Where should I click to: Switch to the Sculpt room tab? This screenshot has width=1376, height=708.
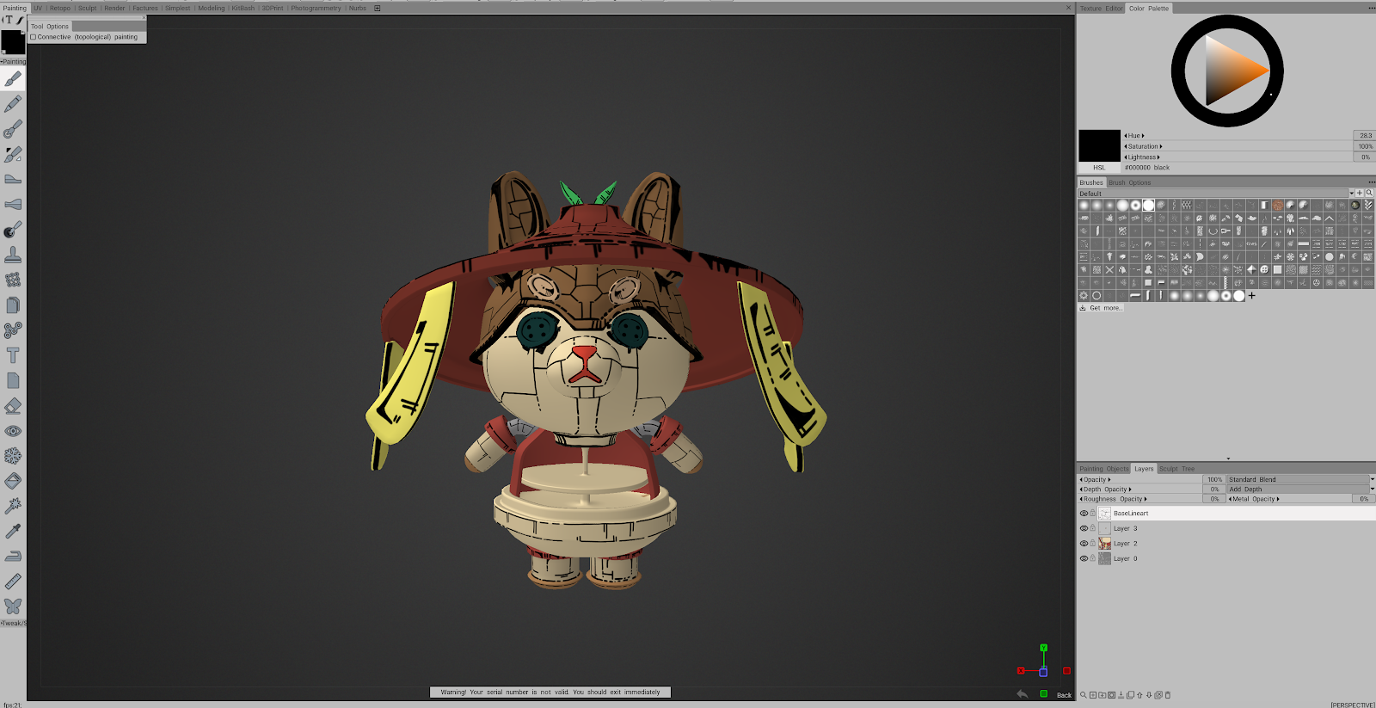[x=88, y=8]
